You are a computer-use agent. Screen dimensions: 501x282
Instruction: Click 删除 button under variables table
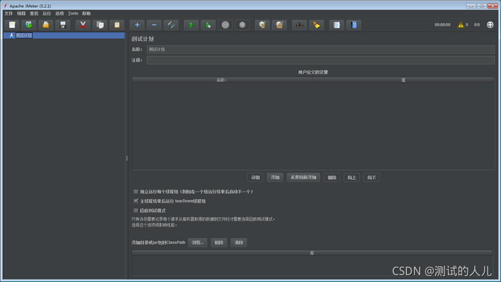click(x=332, y=178)
